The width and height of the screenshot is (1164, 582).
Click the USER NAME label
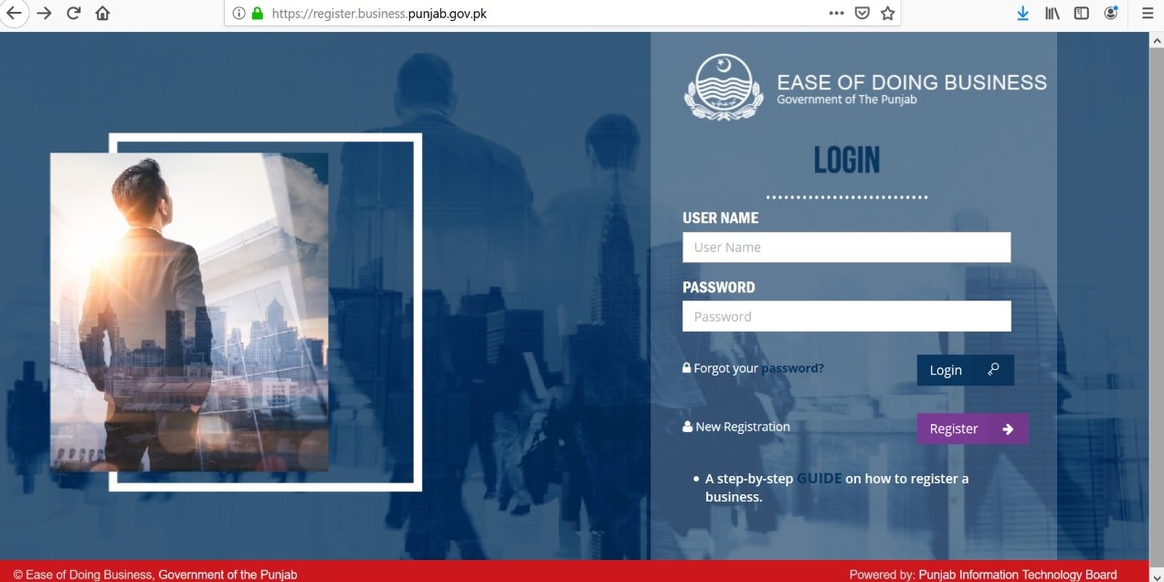point(720,217)
